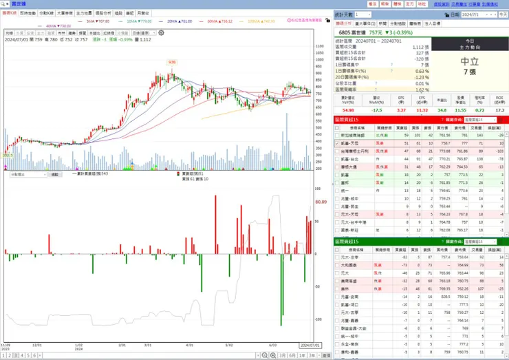Click the lock icon beside the MA legend

328,20
